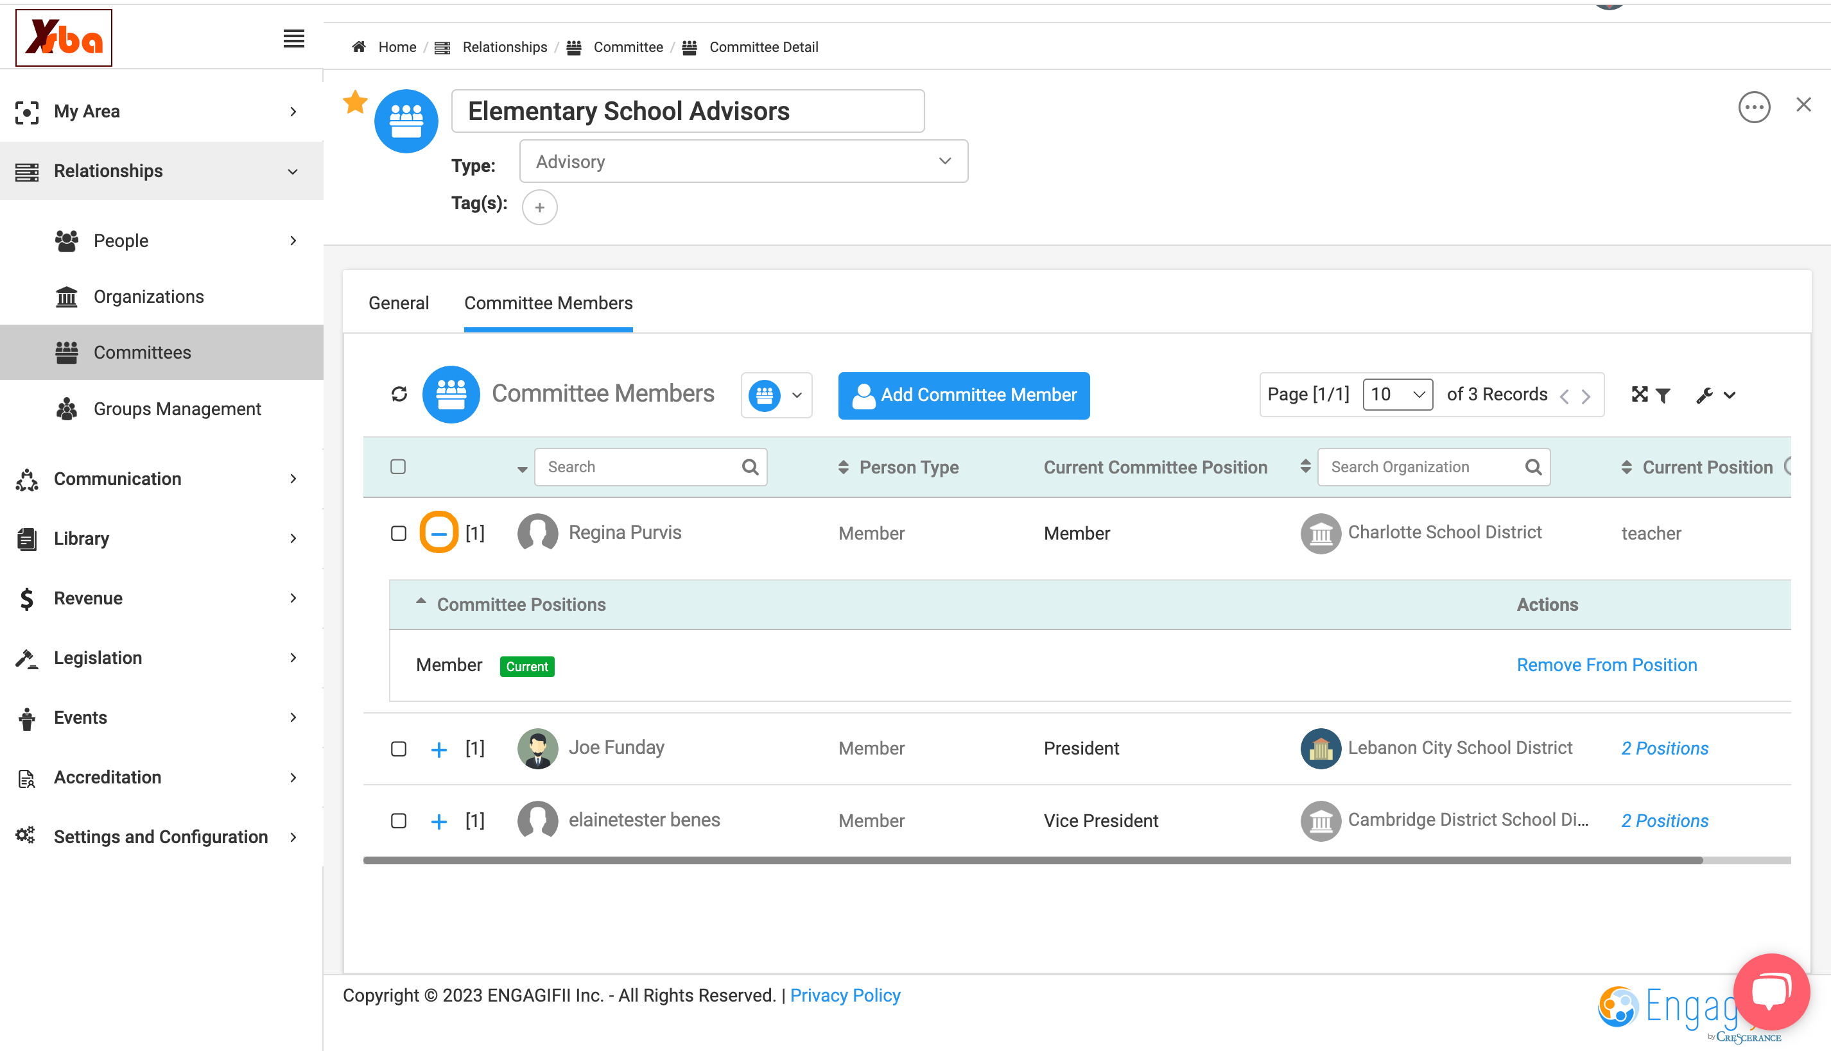1831x1051 pixels.
Task: Check the elainetester benes row checkbox
Action: click(x=398, y=821)
